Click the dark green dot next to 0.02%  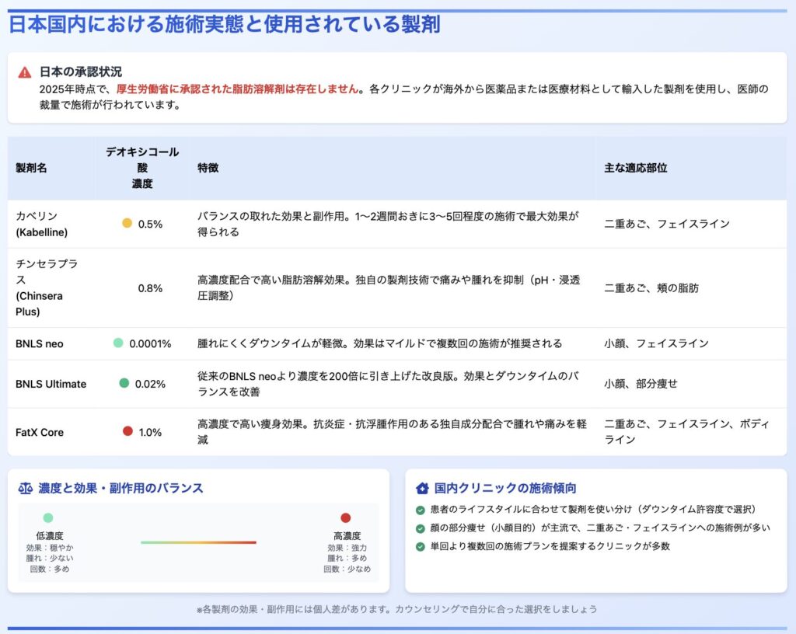click(124, 383)
